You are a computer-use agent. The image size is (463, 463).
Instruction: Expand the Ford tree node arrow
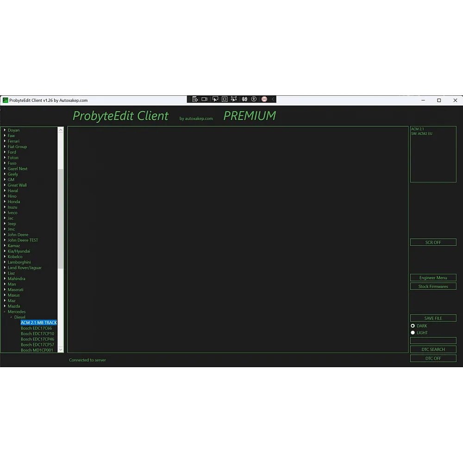click(x=5, y=152)
